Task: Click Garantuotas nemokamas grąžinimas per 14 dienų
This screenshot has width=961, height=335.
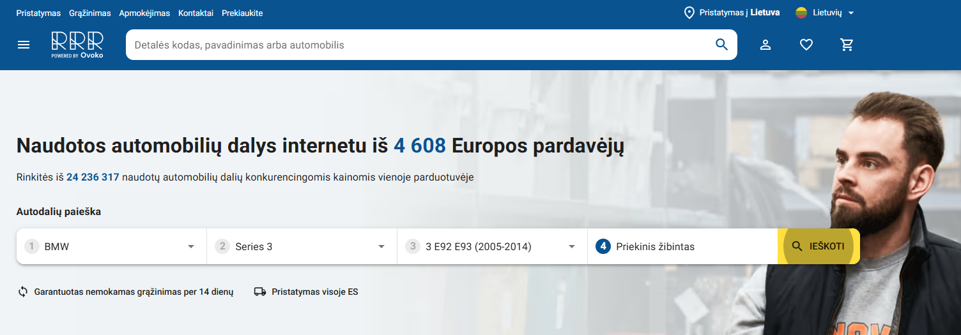Action: (x=134, y=292)
